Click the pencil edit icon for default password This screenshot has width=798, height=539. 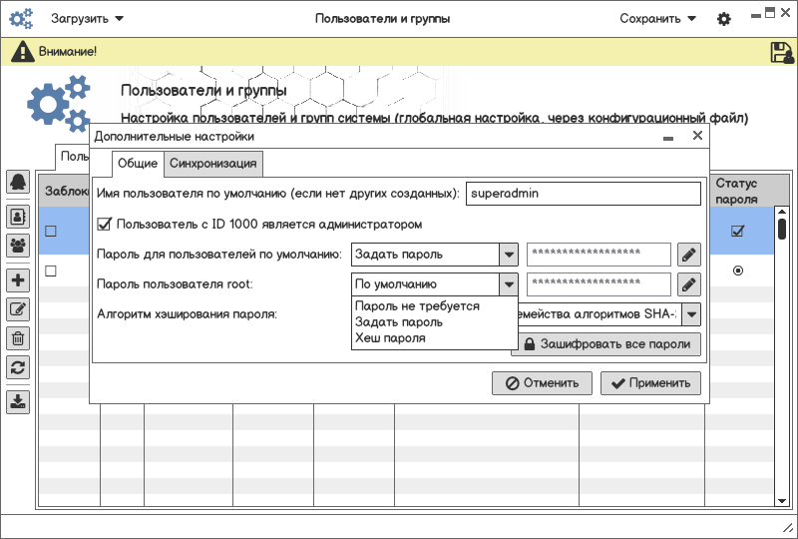click(x=689, y=255)
